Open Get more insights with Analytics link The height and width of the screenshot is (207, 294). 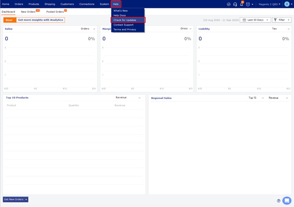point(40,20)
